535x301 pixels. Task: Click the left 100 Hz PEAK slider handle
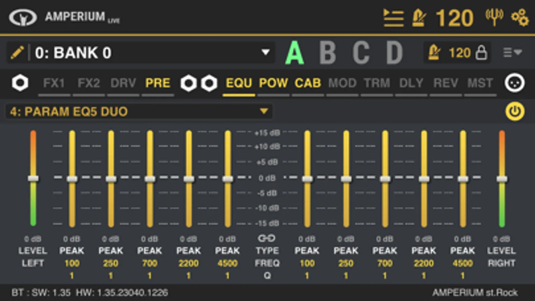click(72, 179)
